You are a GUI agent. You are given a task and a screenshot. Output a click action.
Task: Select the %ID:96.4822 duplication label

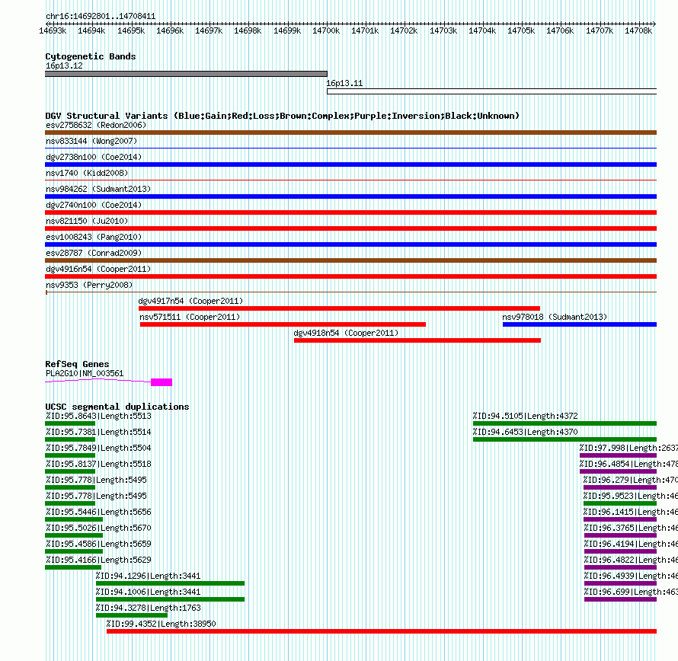(631, 560)
